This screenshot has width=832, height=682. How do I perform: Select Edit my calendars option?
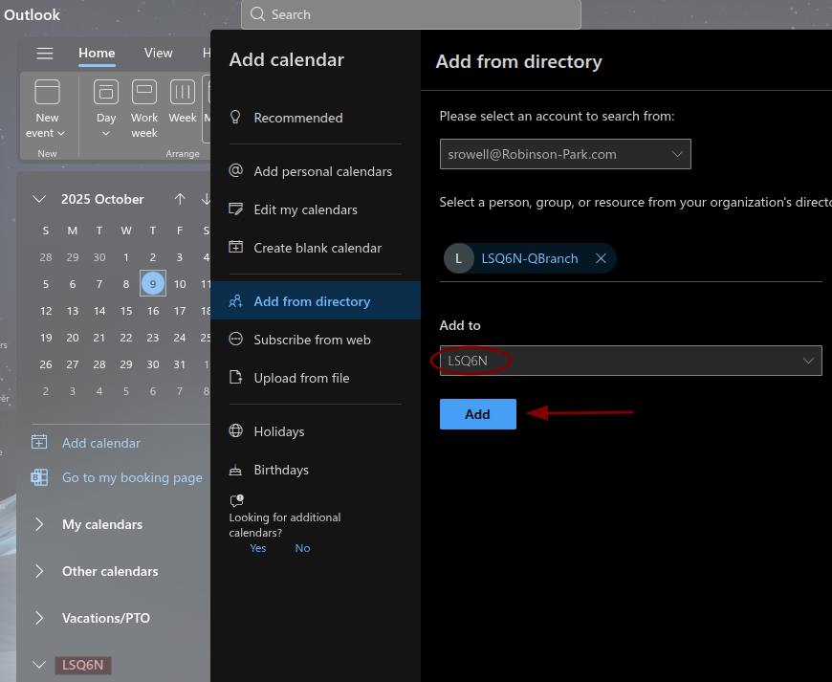pos(316,209)
